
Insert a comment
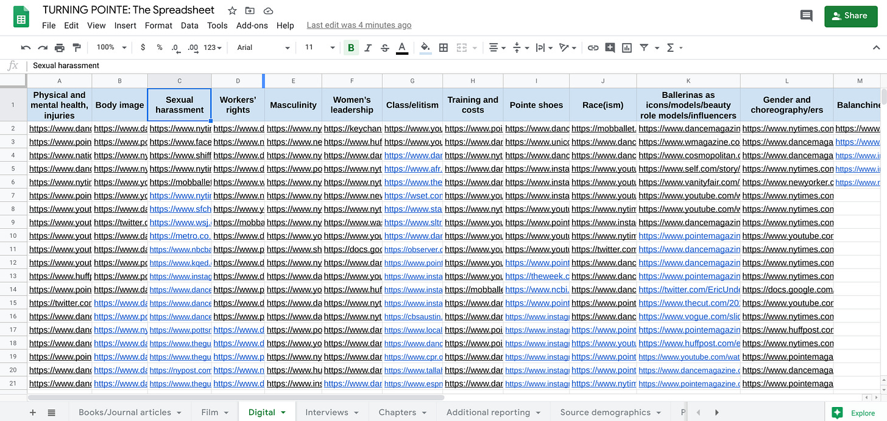(x=610, y=47)
